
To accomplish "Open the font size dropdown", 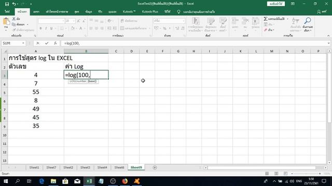I will click(74, 21).
